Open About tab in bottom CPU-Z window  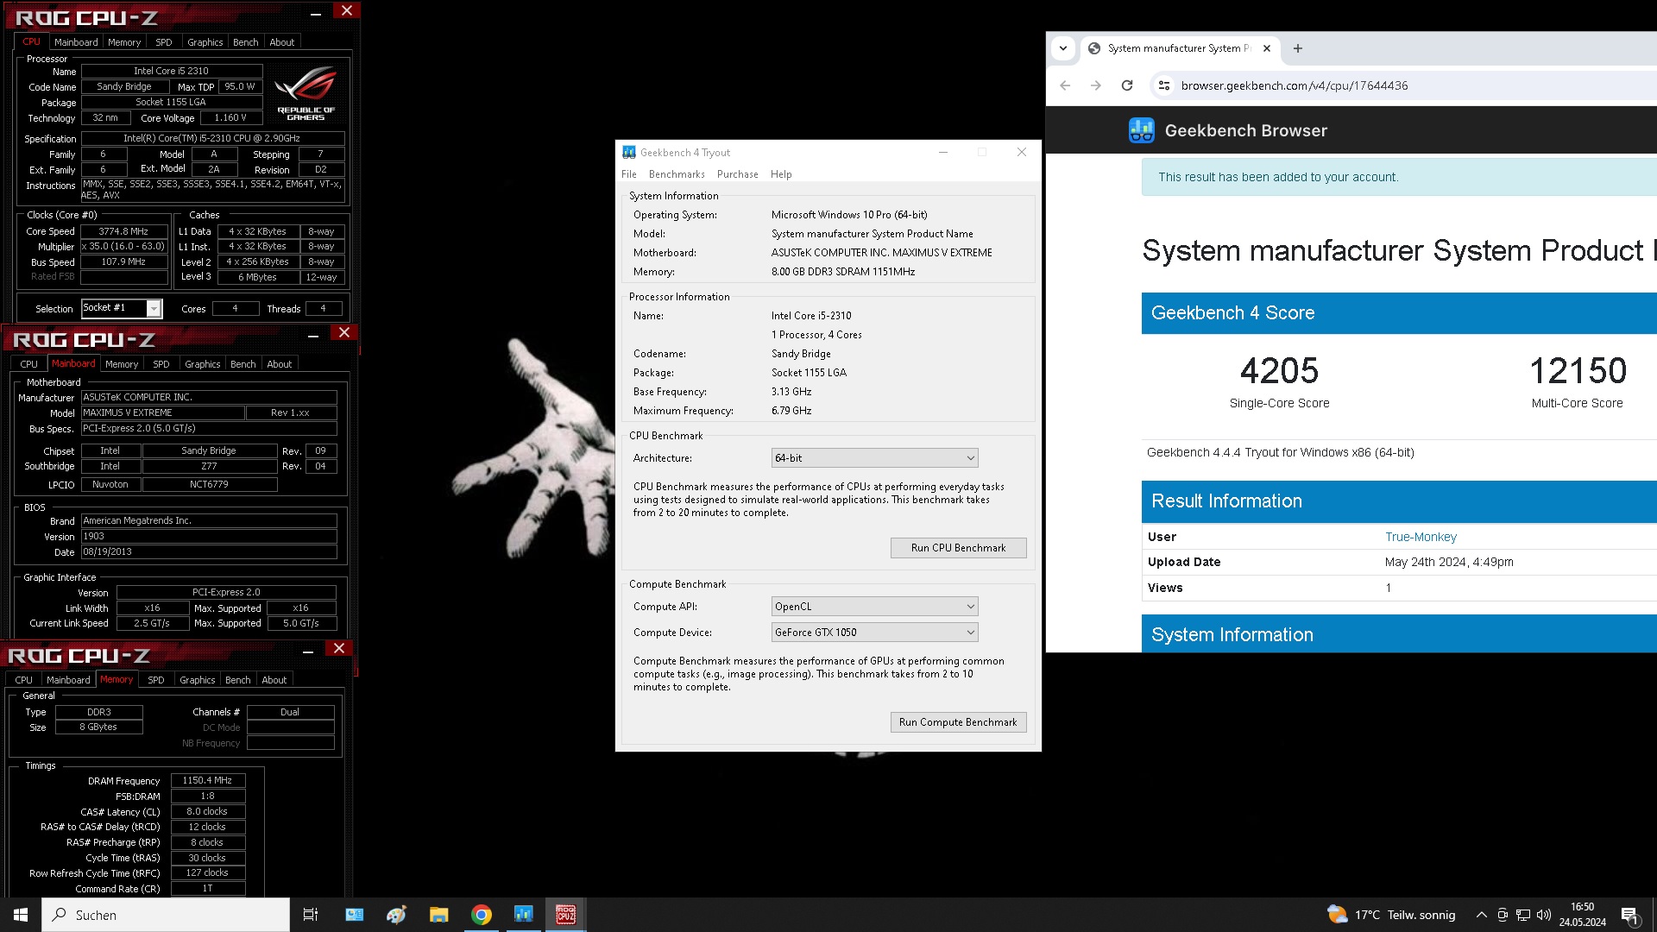(274, 680)
